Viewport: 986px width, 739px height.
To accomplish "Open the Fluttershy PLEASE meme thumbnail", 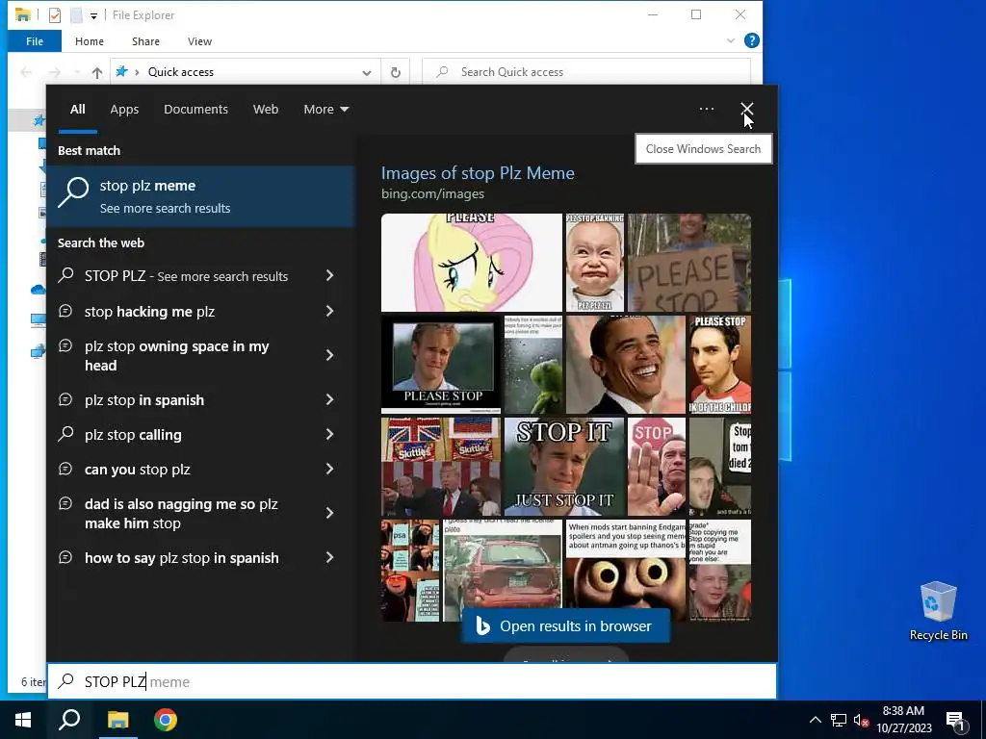I will click(472, 263).
